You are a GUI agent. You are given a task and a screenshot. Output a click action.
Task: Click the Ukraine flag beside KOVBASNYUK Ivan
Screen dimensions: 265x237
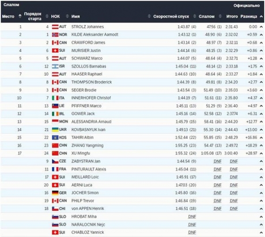(55, 130)
